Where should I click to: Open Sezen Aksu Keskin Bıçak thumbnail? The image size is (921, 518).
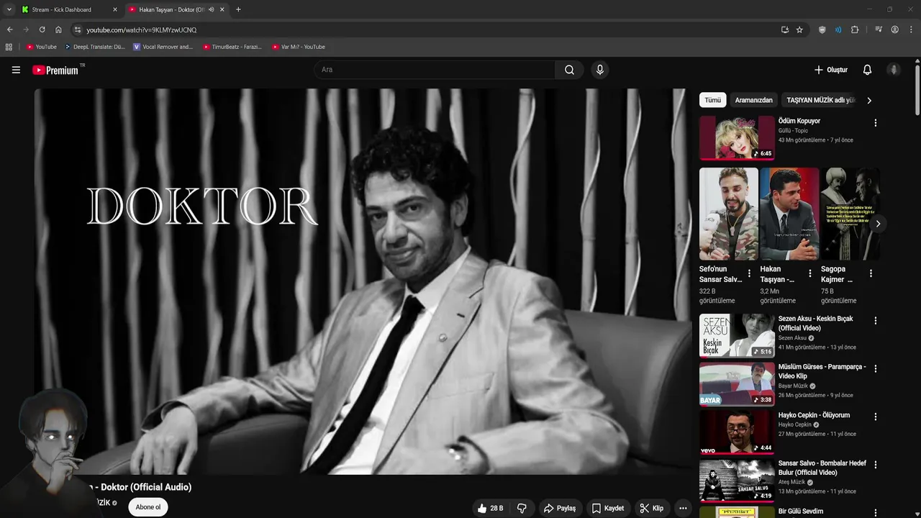coord(737,335)
